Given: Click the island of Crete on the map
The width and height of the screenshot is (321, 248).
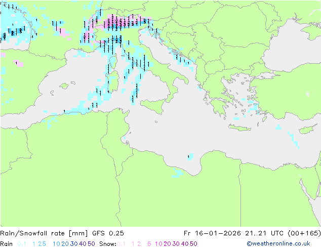Looking at the screenshot, I should point(239,128).
